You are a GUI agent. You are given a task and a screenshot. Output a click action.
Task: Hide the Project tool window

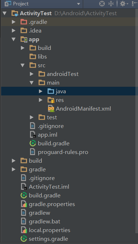click(135, 4)
